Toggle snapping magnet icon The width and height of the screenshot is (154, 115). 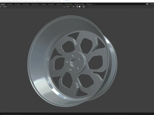[x=77, y=7]
